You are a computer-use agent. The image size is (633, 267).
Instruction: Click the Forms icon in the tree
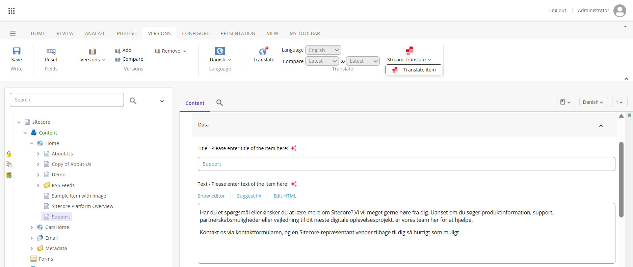(33, 259)
